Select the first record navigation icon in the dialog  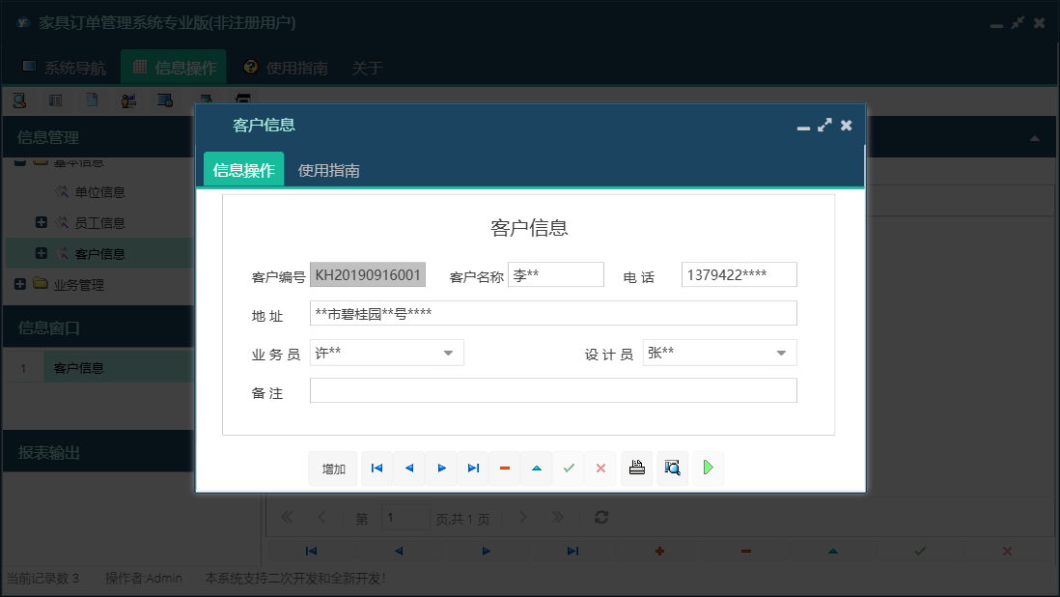pos(377,468)
